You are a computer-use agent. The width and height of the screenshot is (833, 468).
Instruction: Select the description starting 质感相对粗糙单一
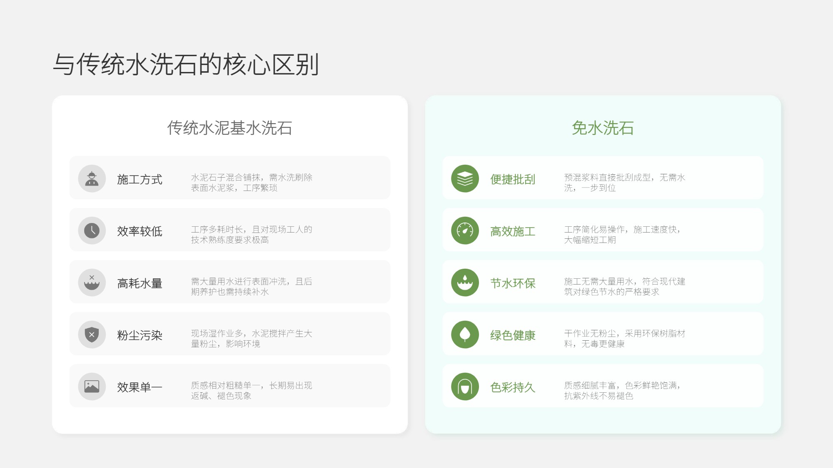click(252, 391)
